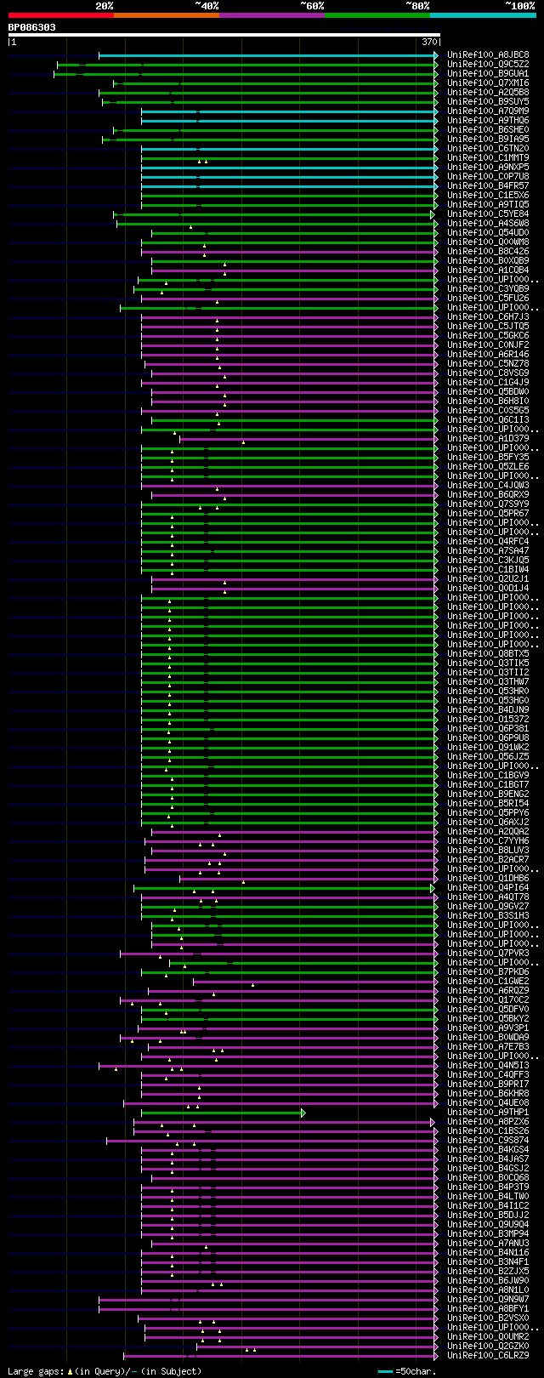Click hit label UniRef100_Q54UD0
This screenshot has height=1378, width=544.
pyautogui.click(x=488, y=233)
